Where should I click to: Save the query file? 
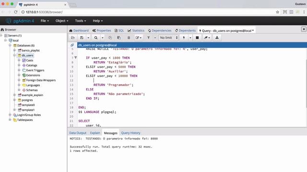(x=82, y=38)
